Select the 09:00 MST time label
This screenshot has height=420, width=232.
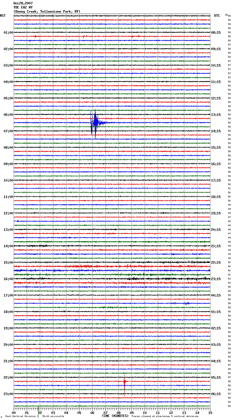click(x=8, y=164)
